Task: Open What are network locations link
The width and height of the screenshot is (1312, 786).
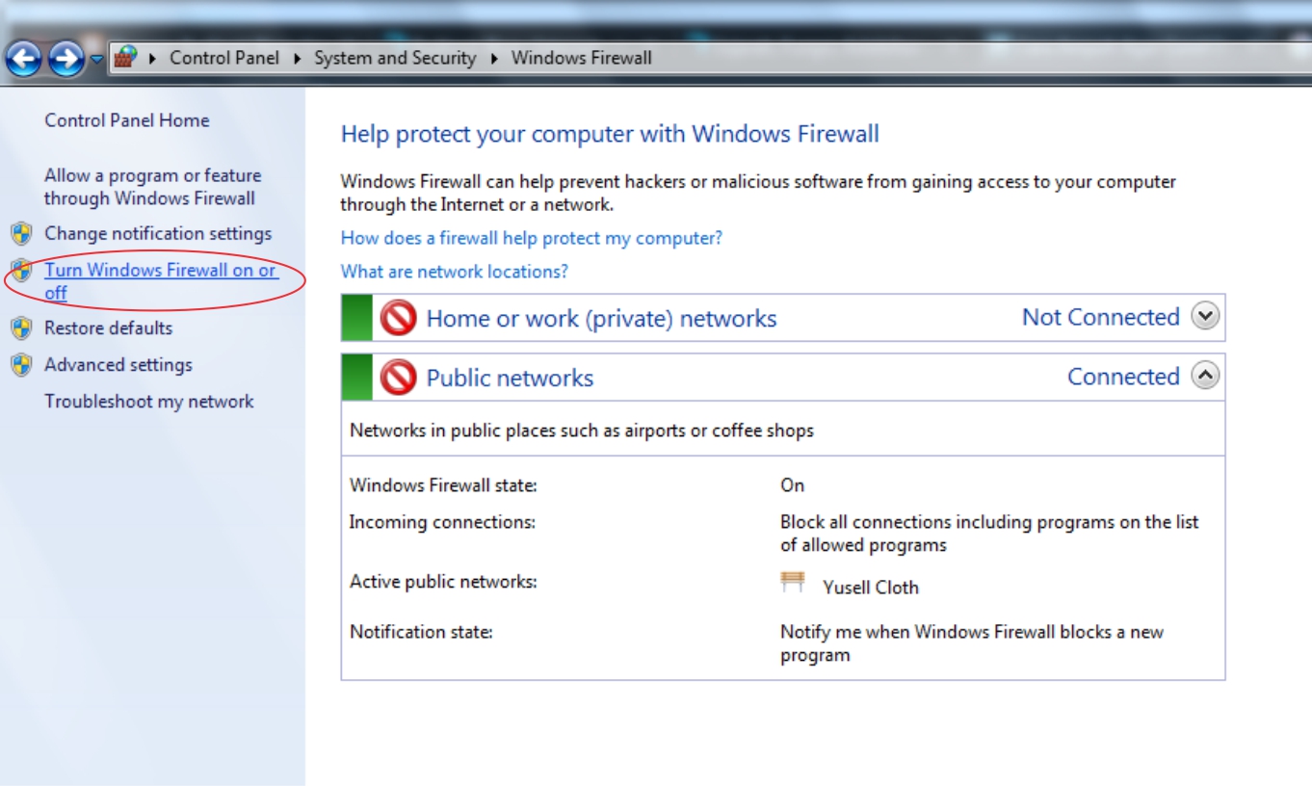Action: click(x=455, y=272)
